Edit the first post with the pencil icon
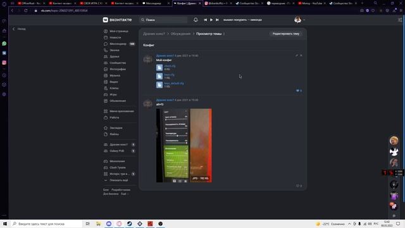Image resolution: width=405 pixels, height=228 pixels. (297, 55)
